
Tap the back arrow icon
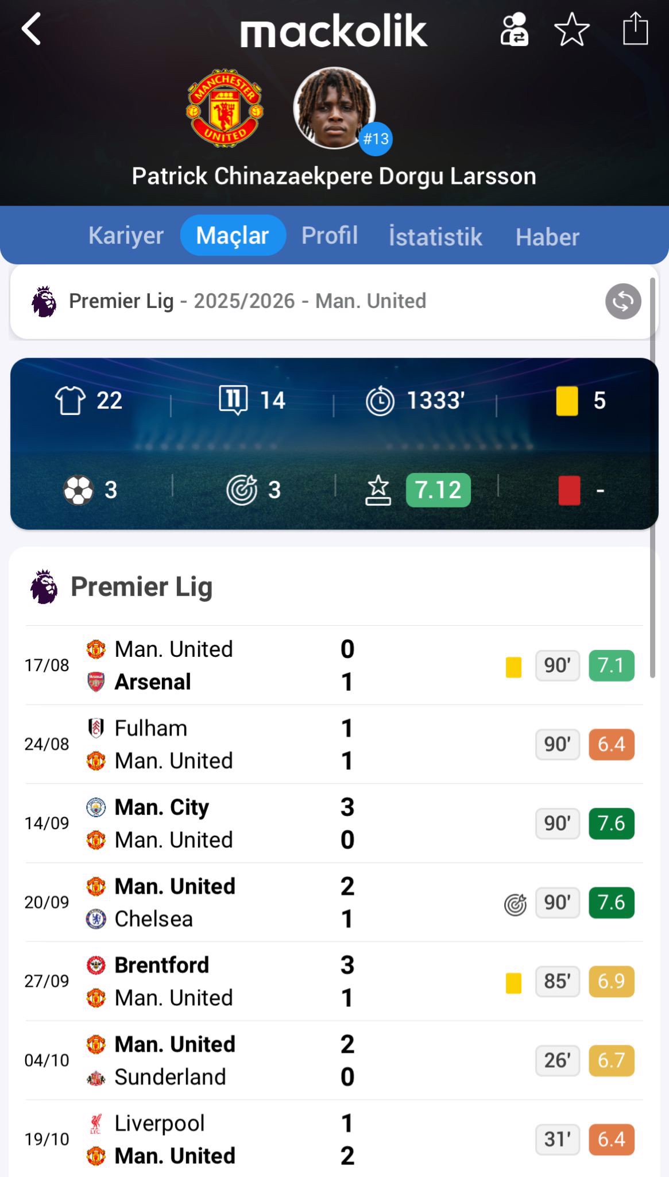click(32, 29)
